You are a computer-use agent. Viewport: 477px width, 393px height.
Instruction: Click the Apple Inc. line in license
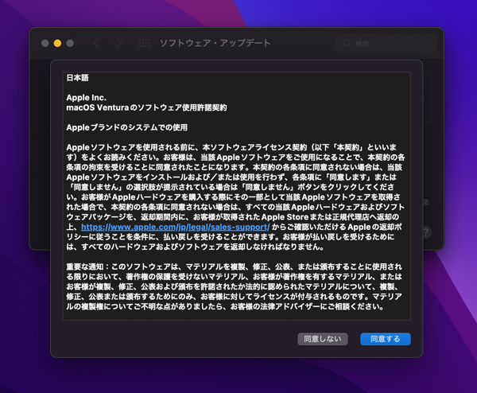[x=87, y=98]
